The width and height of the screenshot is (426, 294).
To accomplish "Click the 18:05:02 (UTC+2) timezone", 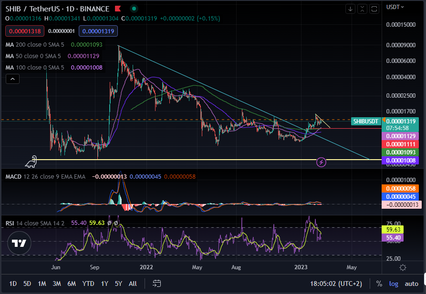I will point(336,284).
